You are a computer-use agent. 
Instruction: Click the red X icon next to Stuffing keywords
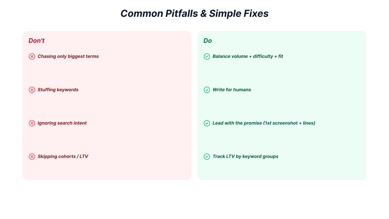[x=32, y=90]
